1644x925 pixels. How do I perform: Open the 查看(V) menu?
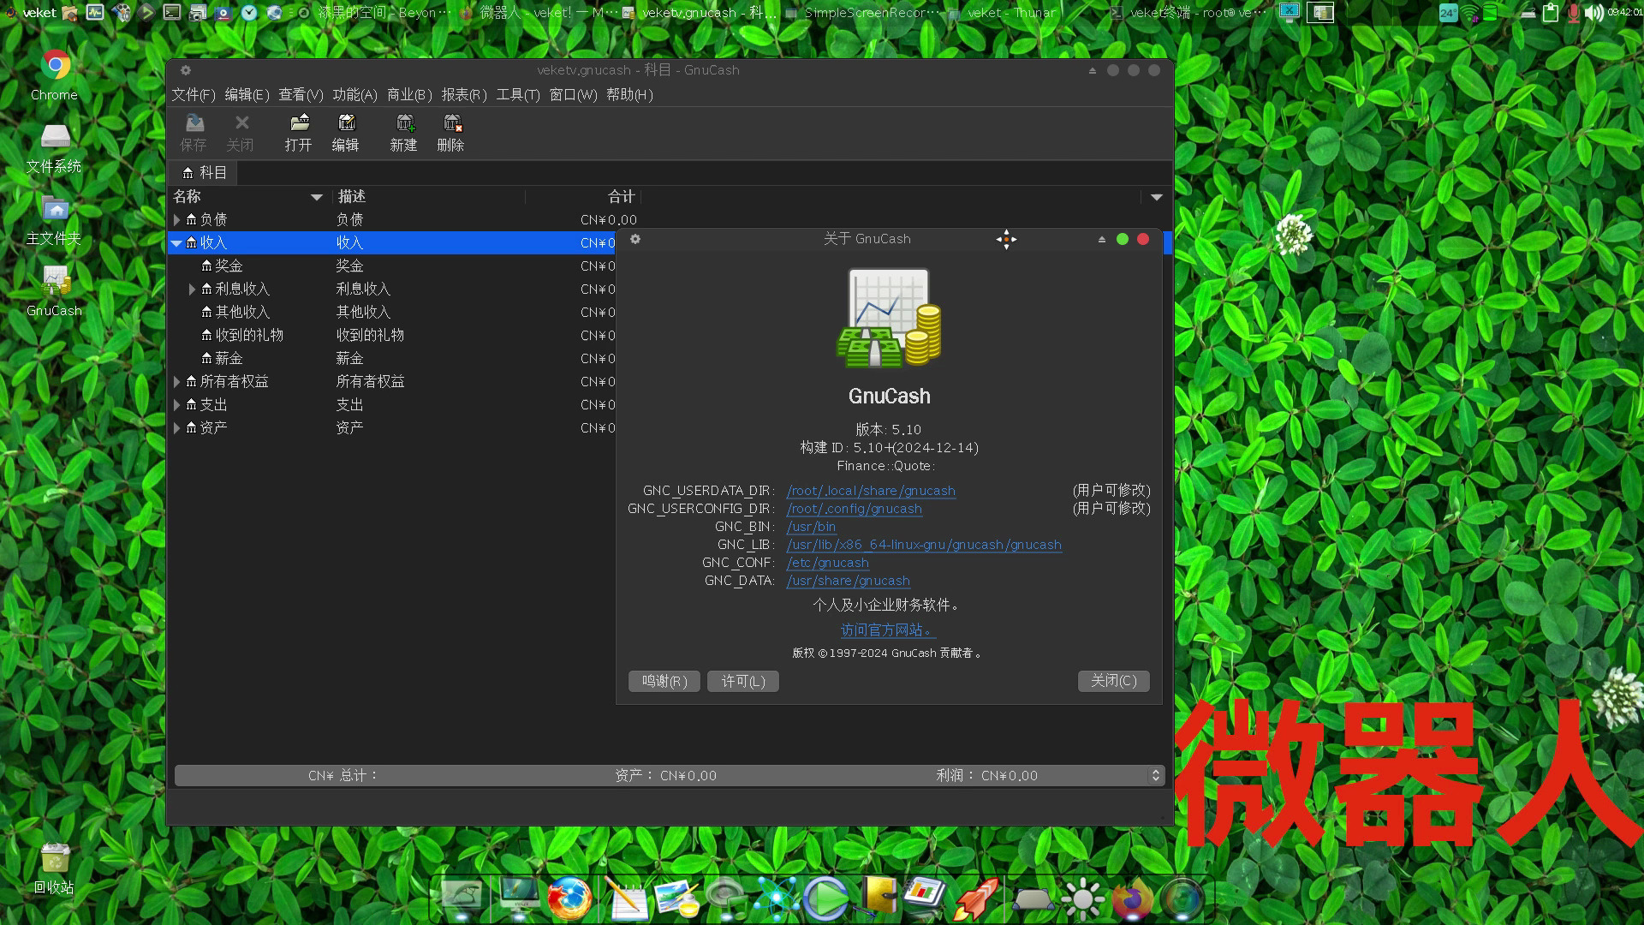pyautogui.click(x=301, y=95)
